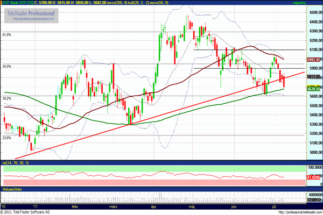Image resolution: width=323 pixels, height=215 pixels.
Task: Click the 38,2% Fibonacci level label
Action: coord(8,98)
